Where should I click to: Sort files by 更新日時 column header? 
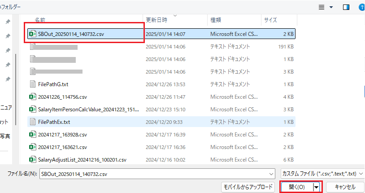click(x=156, y=20)
